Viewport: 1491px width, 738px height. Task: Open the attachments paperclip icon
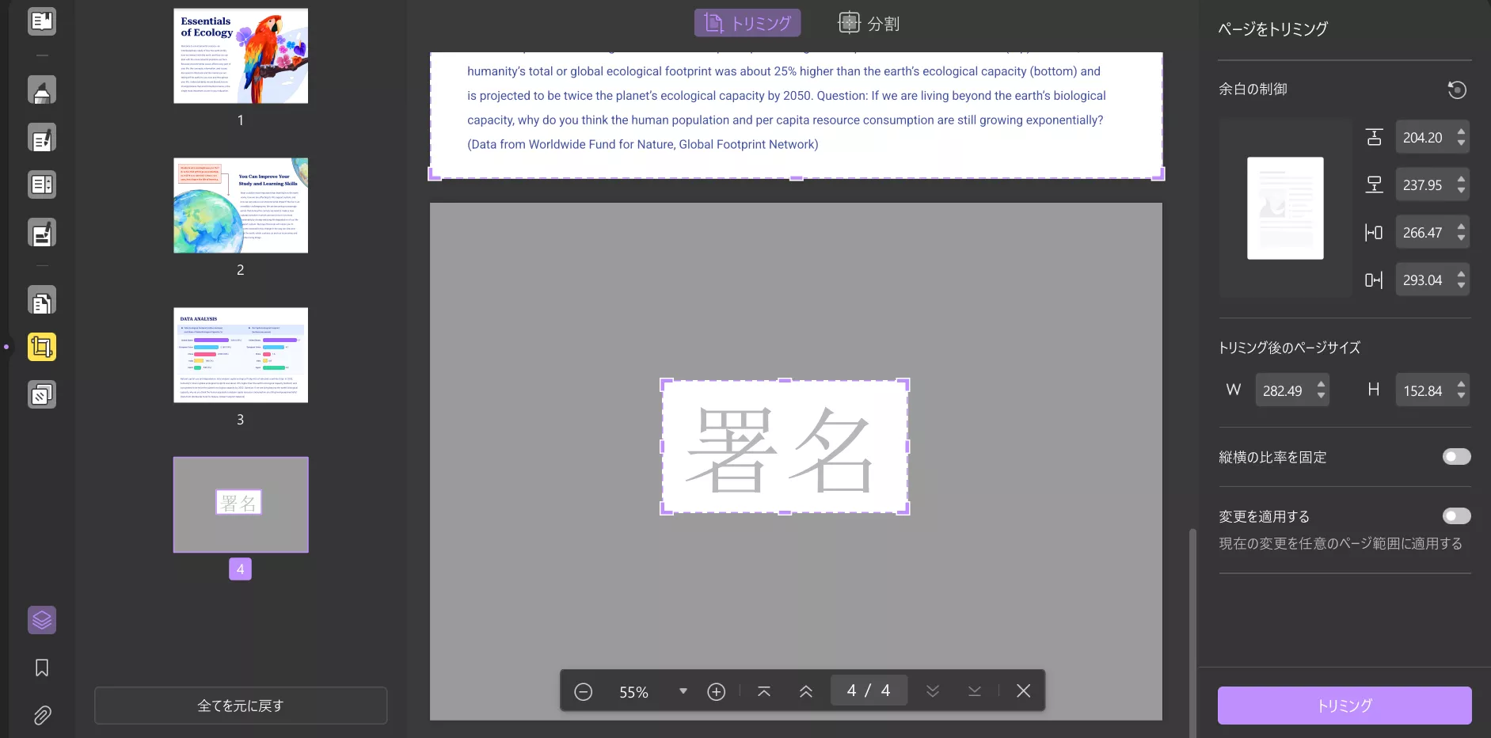(42, 716)
